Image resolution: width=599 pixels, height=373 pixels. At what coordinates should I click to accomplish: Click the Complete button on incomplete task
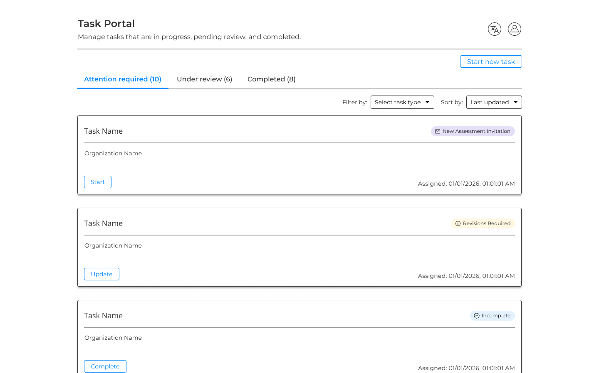tap(105, 366)
